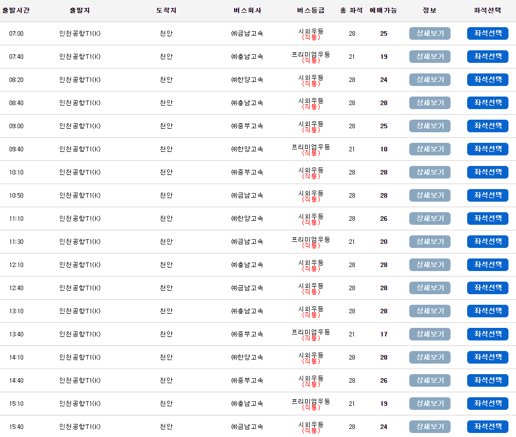Click the 07:00 departure time cell
This screenshot has width=516, height=437.
coord(17,34)
